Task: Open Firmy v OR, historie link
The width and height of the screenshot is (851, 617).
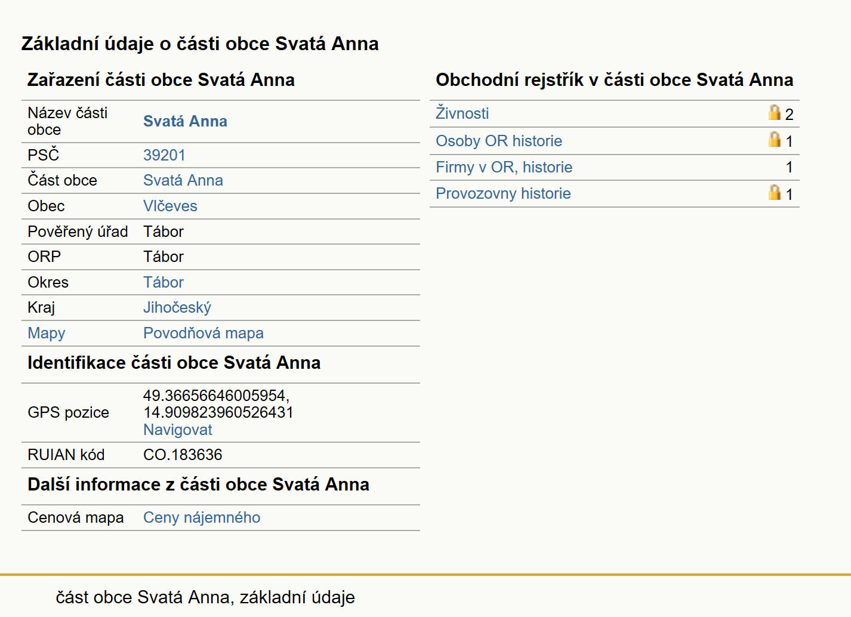Action: [x=504, y=167]
